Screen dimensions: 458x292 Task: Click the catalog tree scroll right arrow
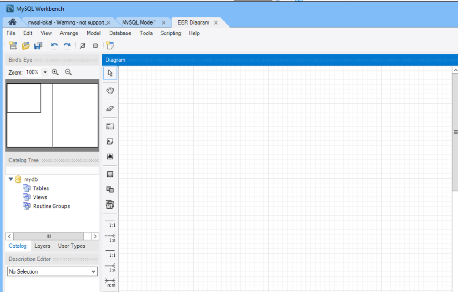(95, 236)
